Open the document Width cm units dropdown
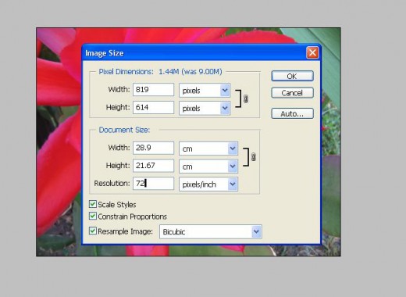This screenshot has height=297, width=406. coord(208,148)
